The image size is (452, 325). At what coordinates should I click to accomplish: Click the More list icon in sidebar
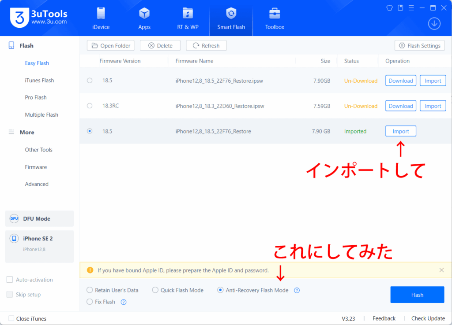tap(11, 132)
